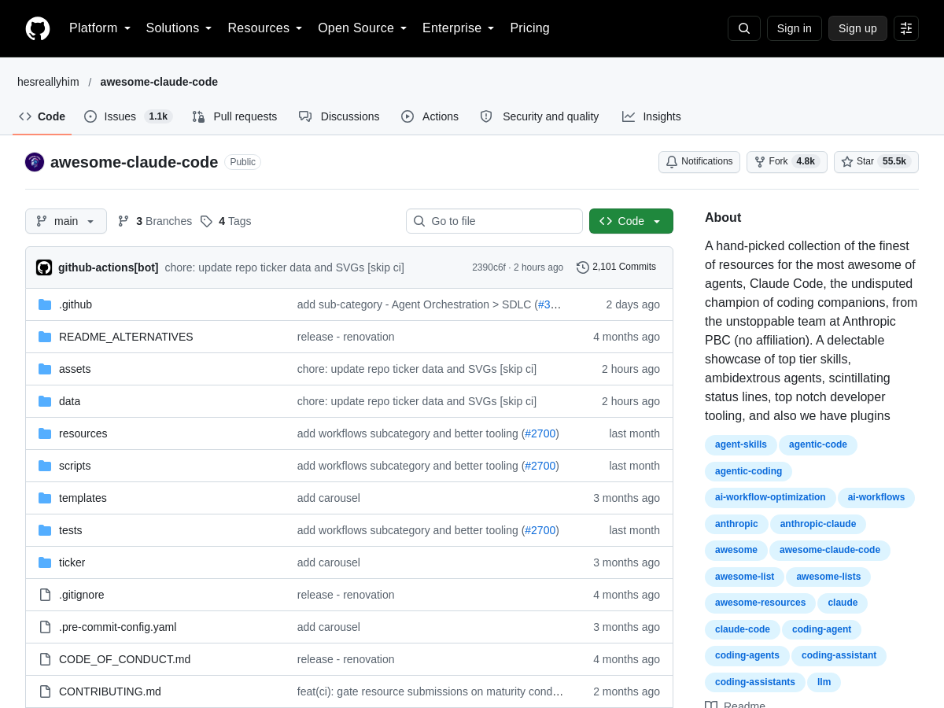This screenshot has width=944, height=708.
Task: Open the assets folder
Action: coord(75,369)
